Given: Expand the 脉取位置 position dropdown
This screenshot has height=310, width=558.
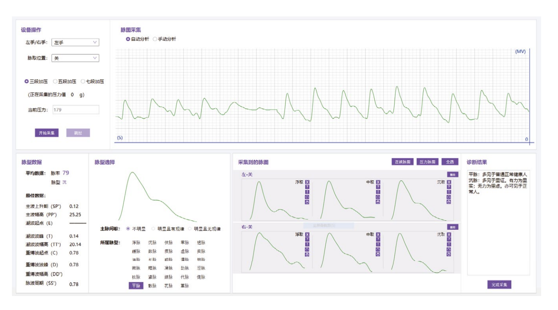Looking at the screenshot, I should [75, 58].
